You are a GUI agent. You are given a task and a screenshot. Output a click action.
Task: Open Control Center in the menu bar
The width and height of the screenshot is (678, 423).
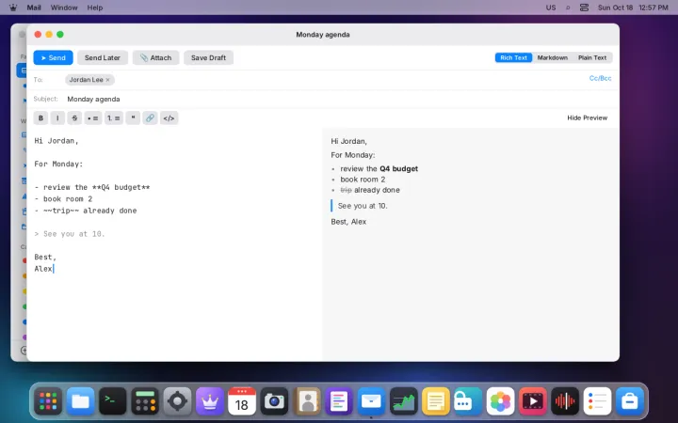pos(584,8)
